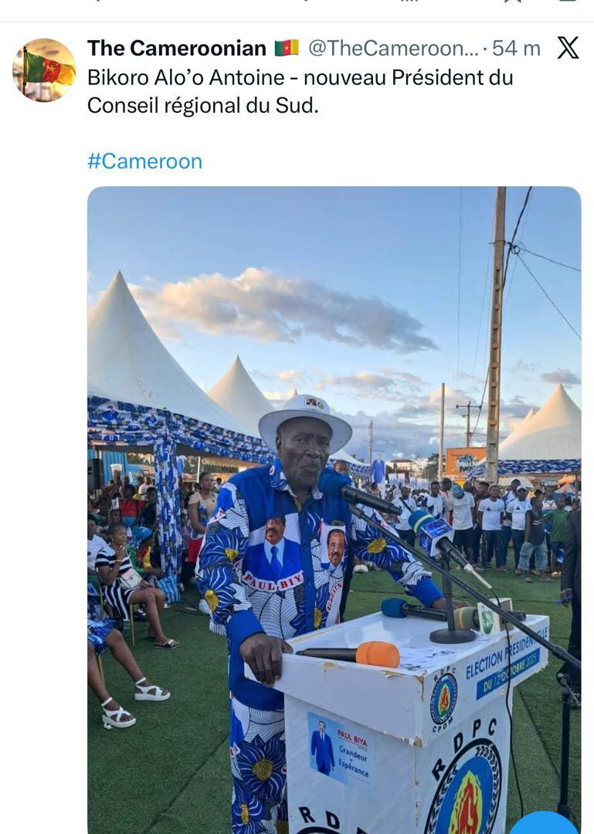The height and width of the screenshot is (834, 594).
Task: Tap the cut-off share icon at top right
Action: click(x=568, y=2)
